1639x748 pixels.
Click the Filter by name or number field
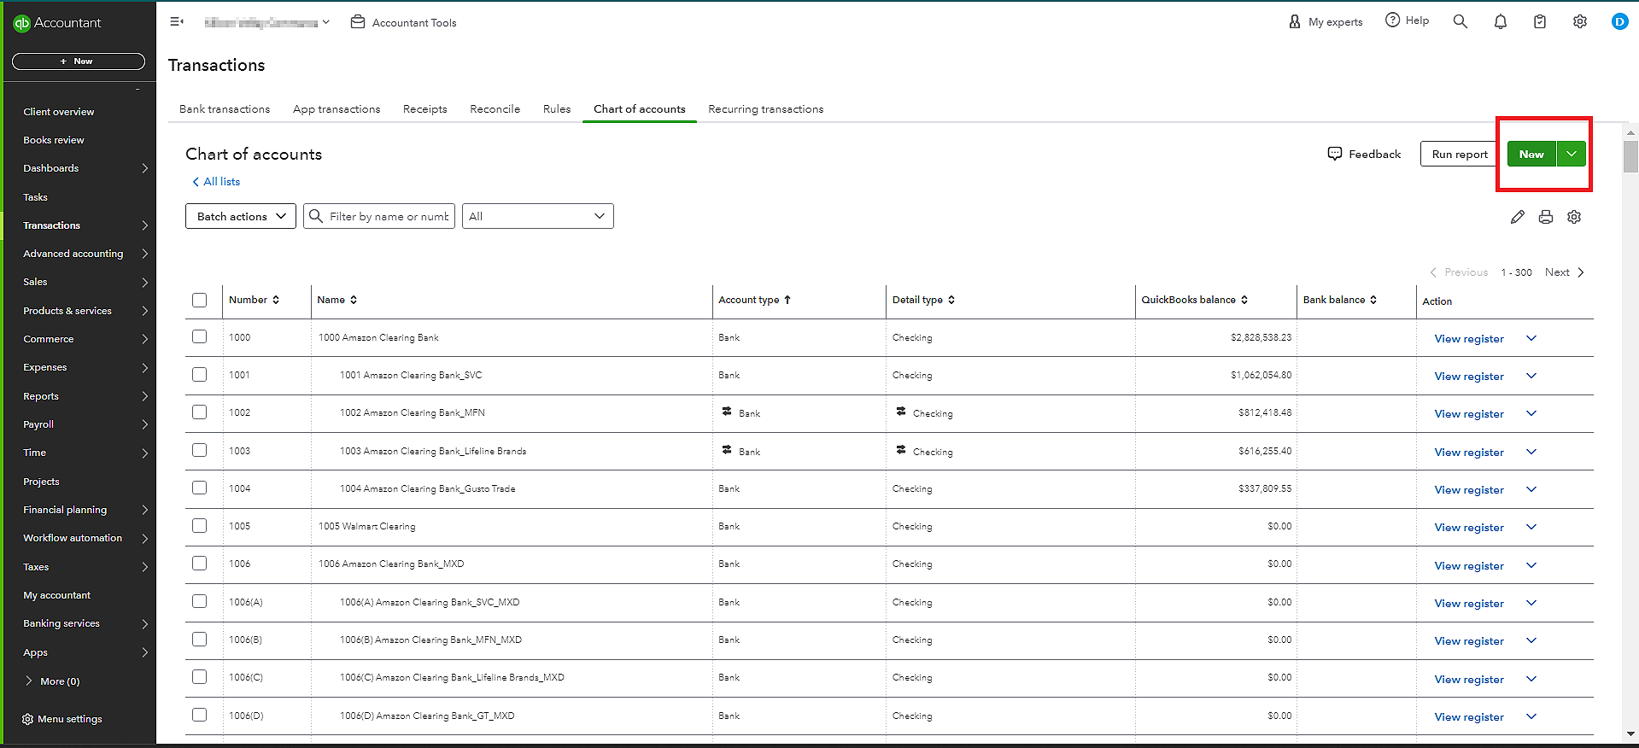point(379,216)
